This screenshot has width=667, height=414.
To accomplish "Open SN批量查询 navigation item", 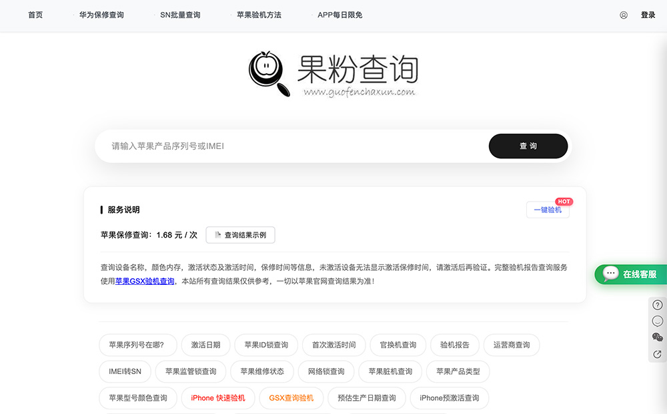I will [x=180, y=15].
